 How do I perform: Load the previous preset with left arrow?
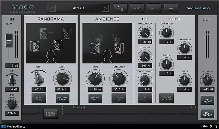click(x=52, y=8)
